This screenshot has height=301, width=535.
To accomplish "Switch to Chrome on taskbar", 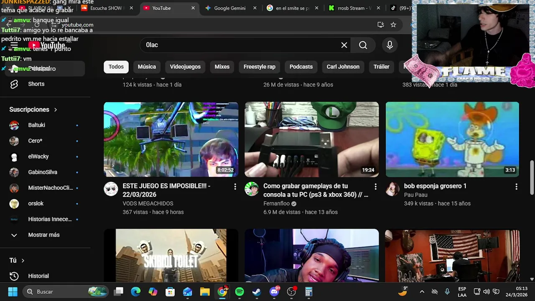I will [222, 291].
